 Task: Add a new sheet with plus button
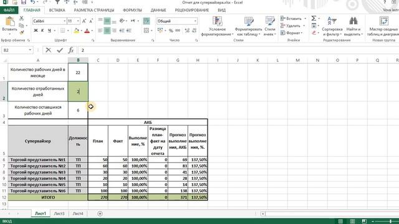click(100, 213)
